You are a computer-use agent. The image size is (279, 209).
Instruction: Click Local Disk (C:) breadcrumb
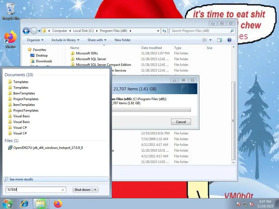point(83,31)
